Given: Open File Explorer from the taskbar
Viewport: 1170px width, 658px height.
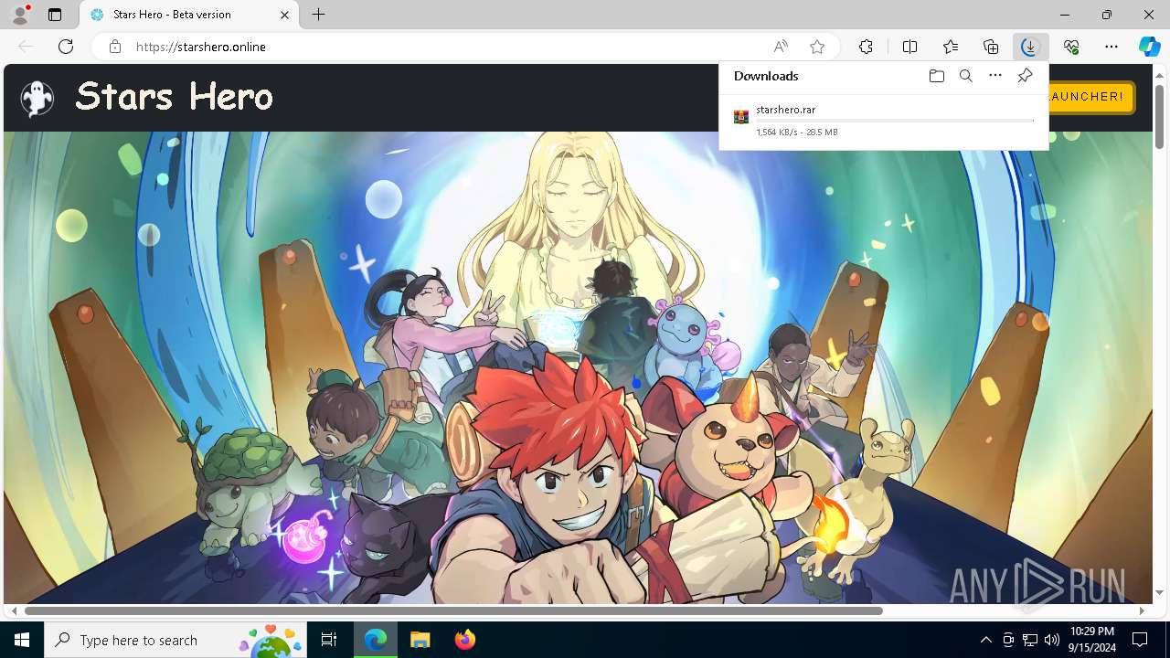Looking at the screenshot, I should tap(420, 640).
